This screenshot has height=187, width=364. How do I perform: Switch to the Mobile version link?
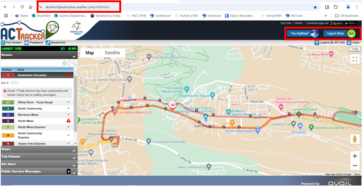tap(298, 23)
